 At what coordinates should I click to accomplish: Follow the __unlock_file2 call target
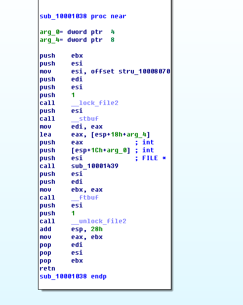tap(99, 221)
